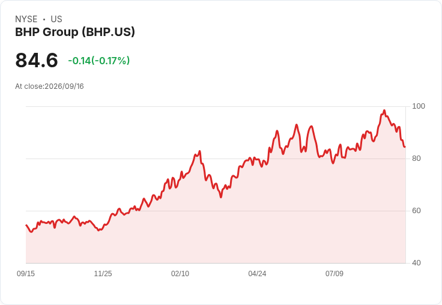Screen dimensions: 442x305
Task: Click the 60 price level axis label
Action: pyautogui.click(x=416, y=211)
